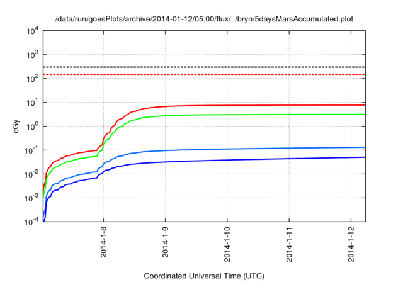The image size is (403, 282).
Task: Click the 2014-1-9 date tick label
Action: (165, 242)
